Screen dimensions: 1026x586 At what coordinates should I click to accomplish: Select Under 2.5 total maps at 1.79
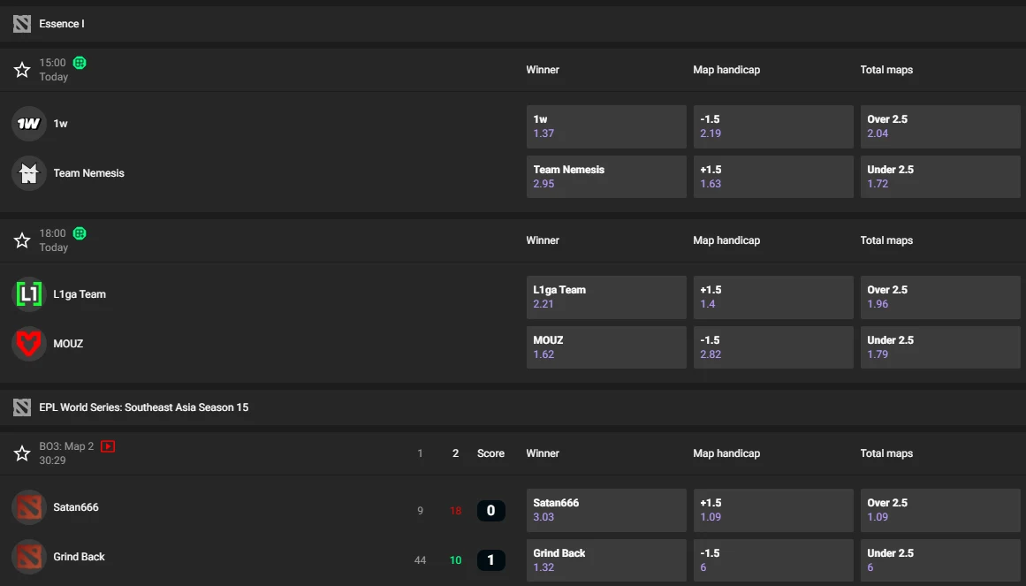(x=940, y=347)
